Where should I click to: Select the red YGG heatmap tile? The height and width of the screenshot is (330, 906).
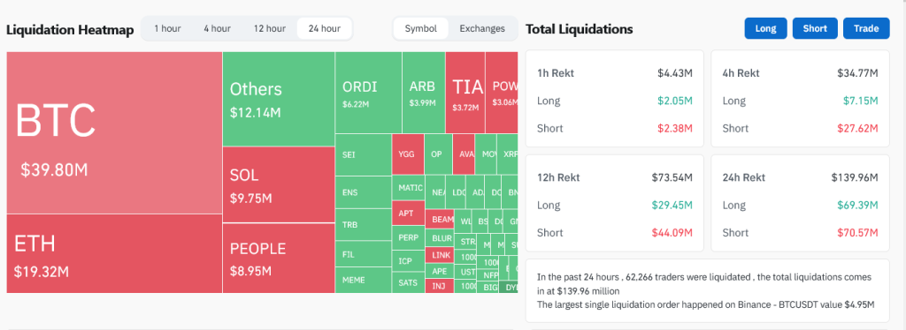click(408, 154)
